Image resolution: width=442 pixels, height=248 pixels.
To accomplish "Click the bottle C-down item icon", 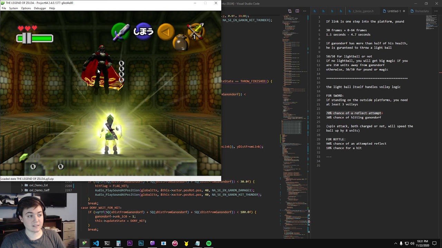I will [x=180, y=43].
